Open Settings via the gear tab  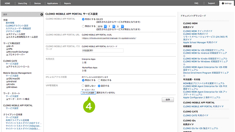[x=227, y=3]
